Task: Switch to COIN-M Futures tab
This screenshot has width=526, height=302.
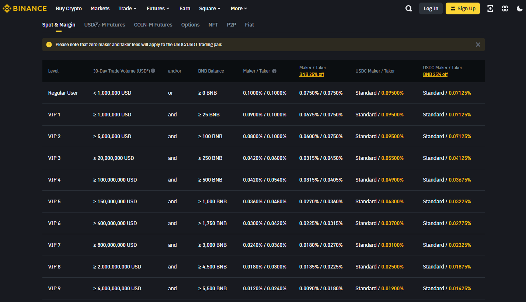Action: click(153, 25)
